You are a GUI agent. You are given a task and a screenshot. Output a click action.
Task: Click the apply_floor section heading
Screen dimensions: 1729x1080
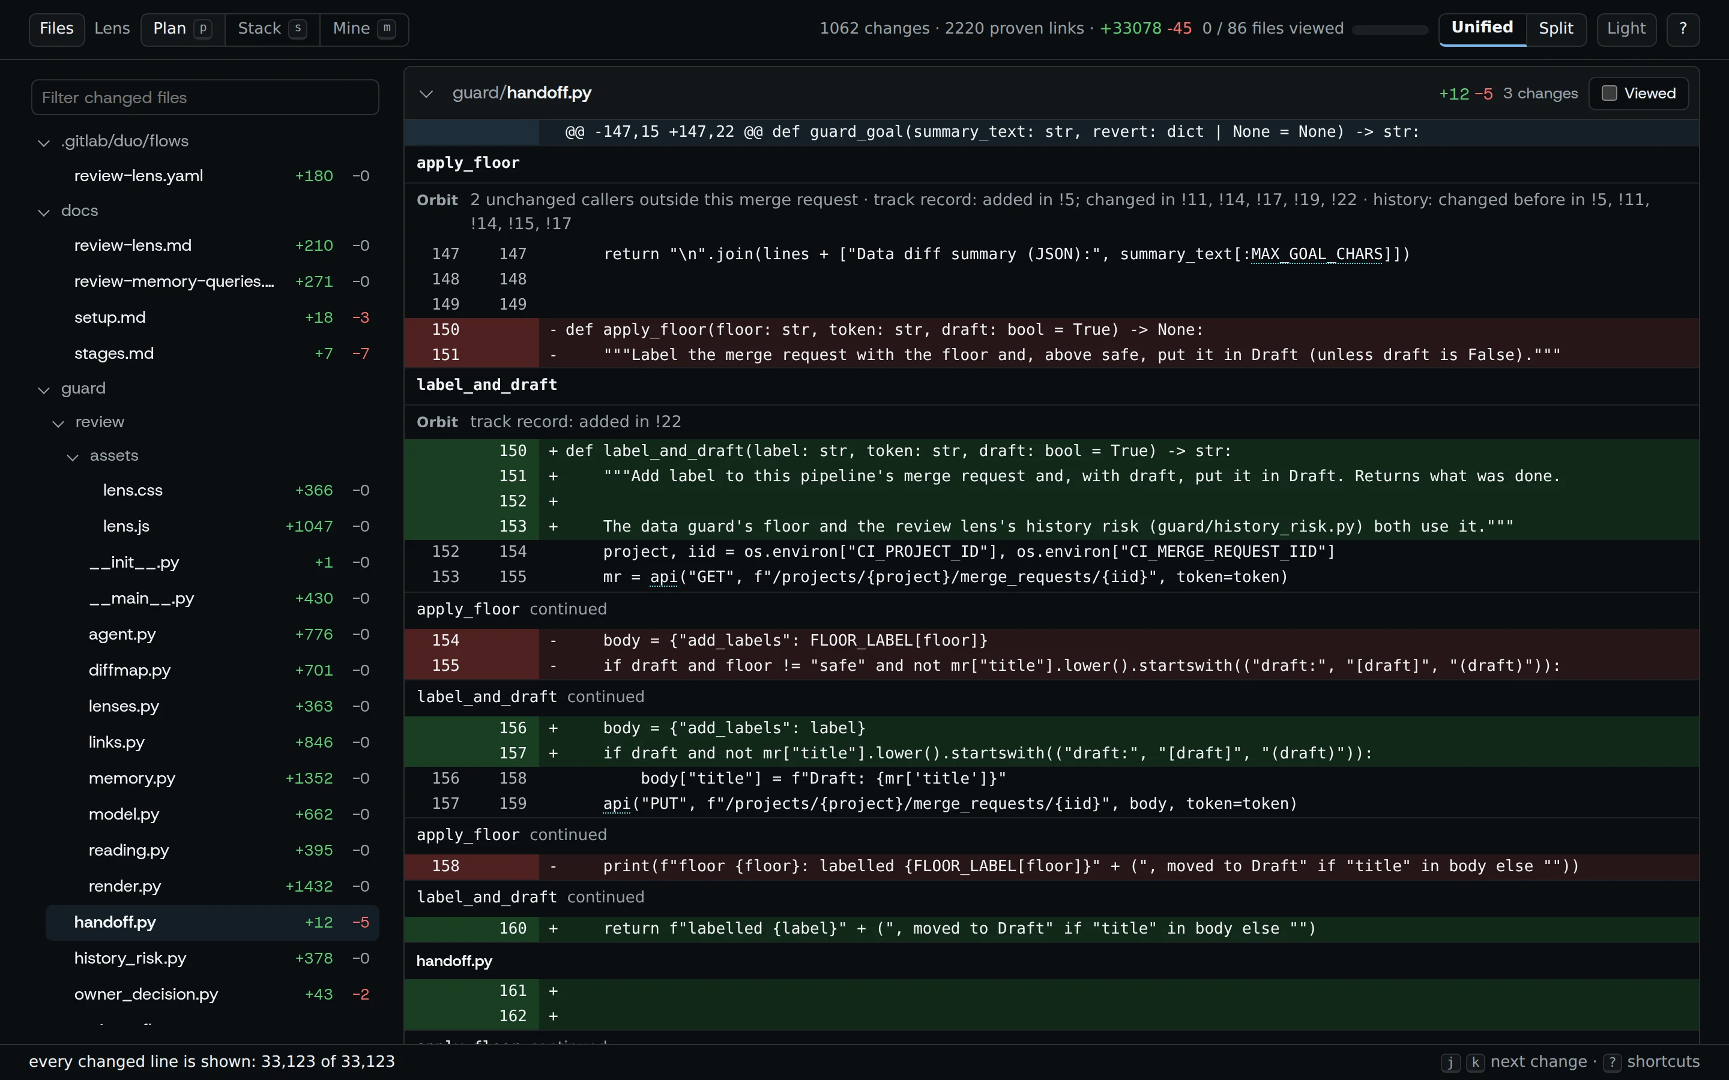click(468, 163)
